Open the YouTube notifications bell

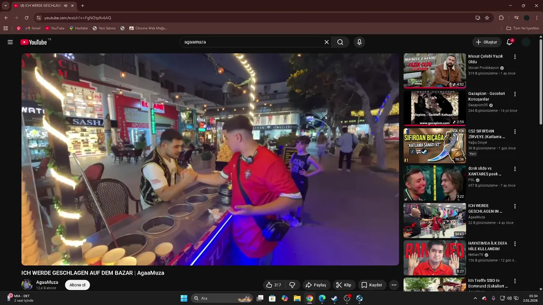pyautogui.click(x=509, y=42)
